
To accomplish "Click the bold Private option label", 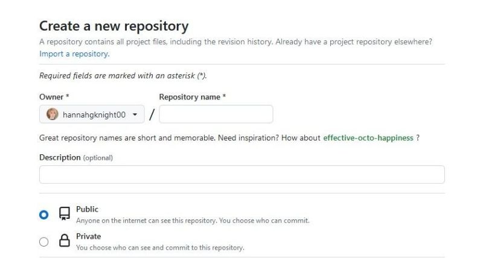I will click(x=88, y=236).
